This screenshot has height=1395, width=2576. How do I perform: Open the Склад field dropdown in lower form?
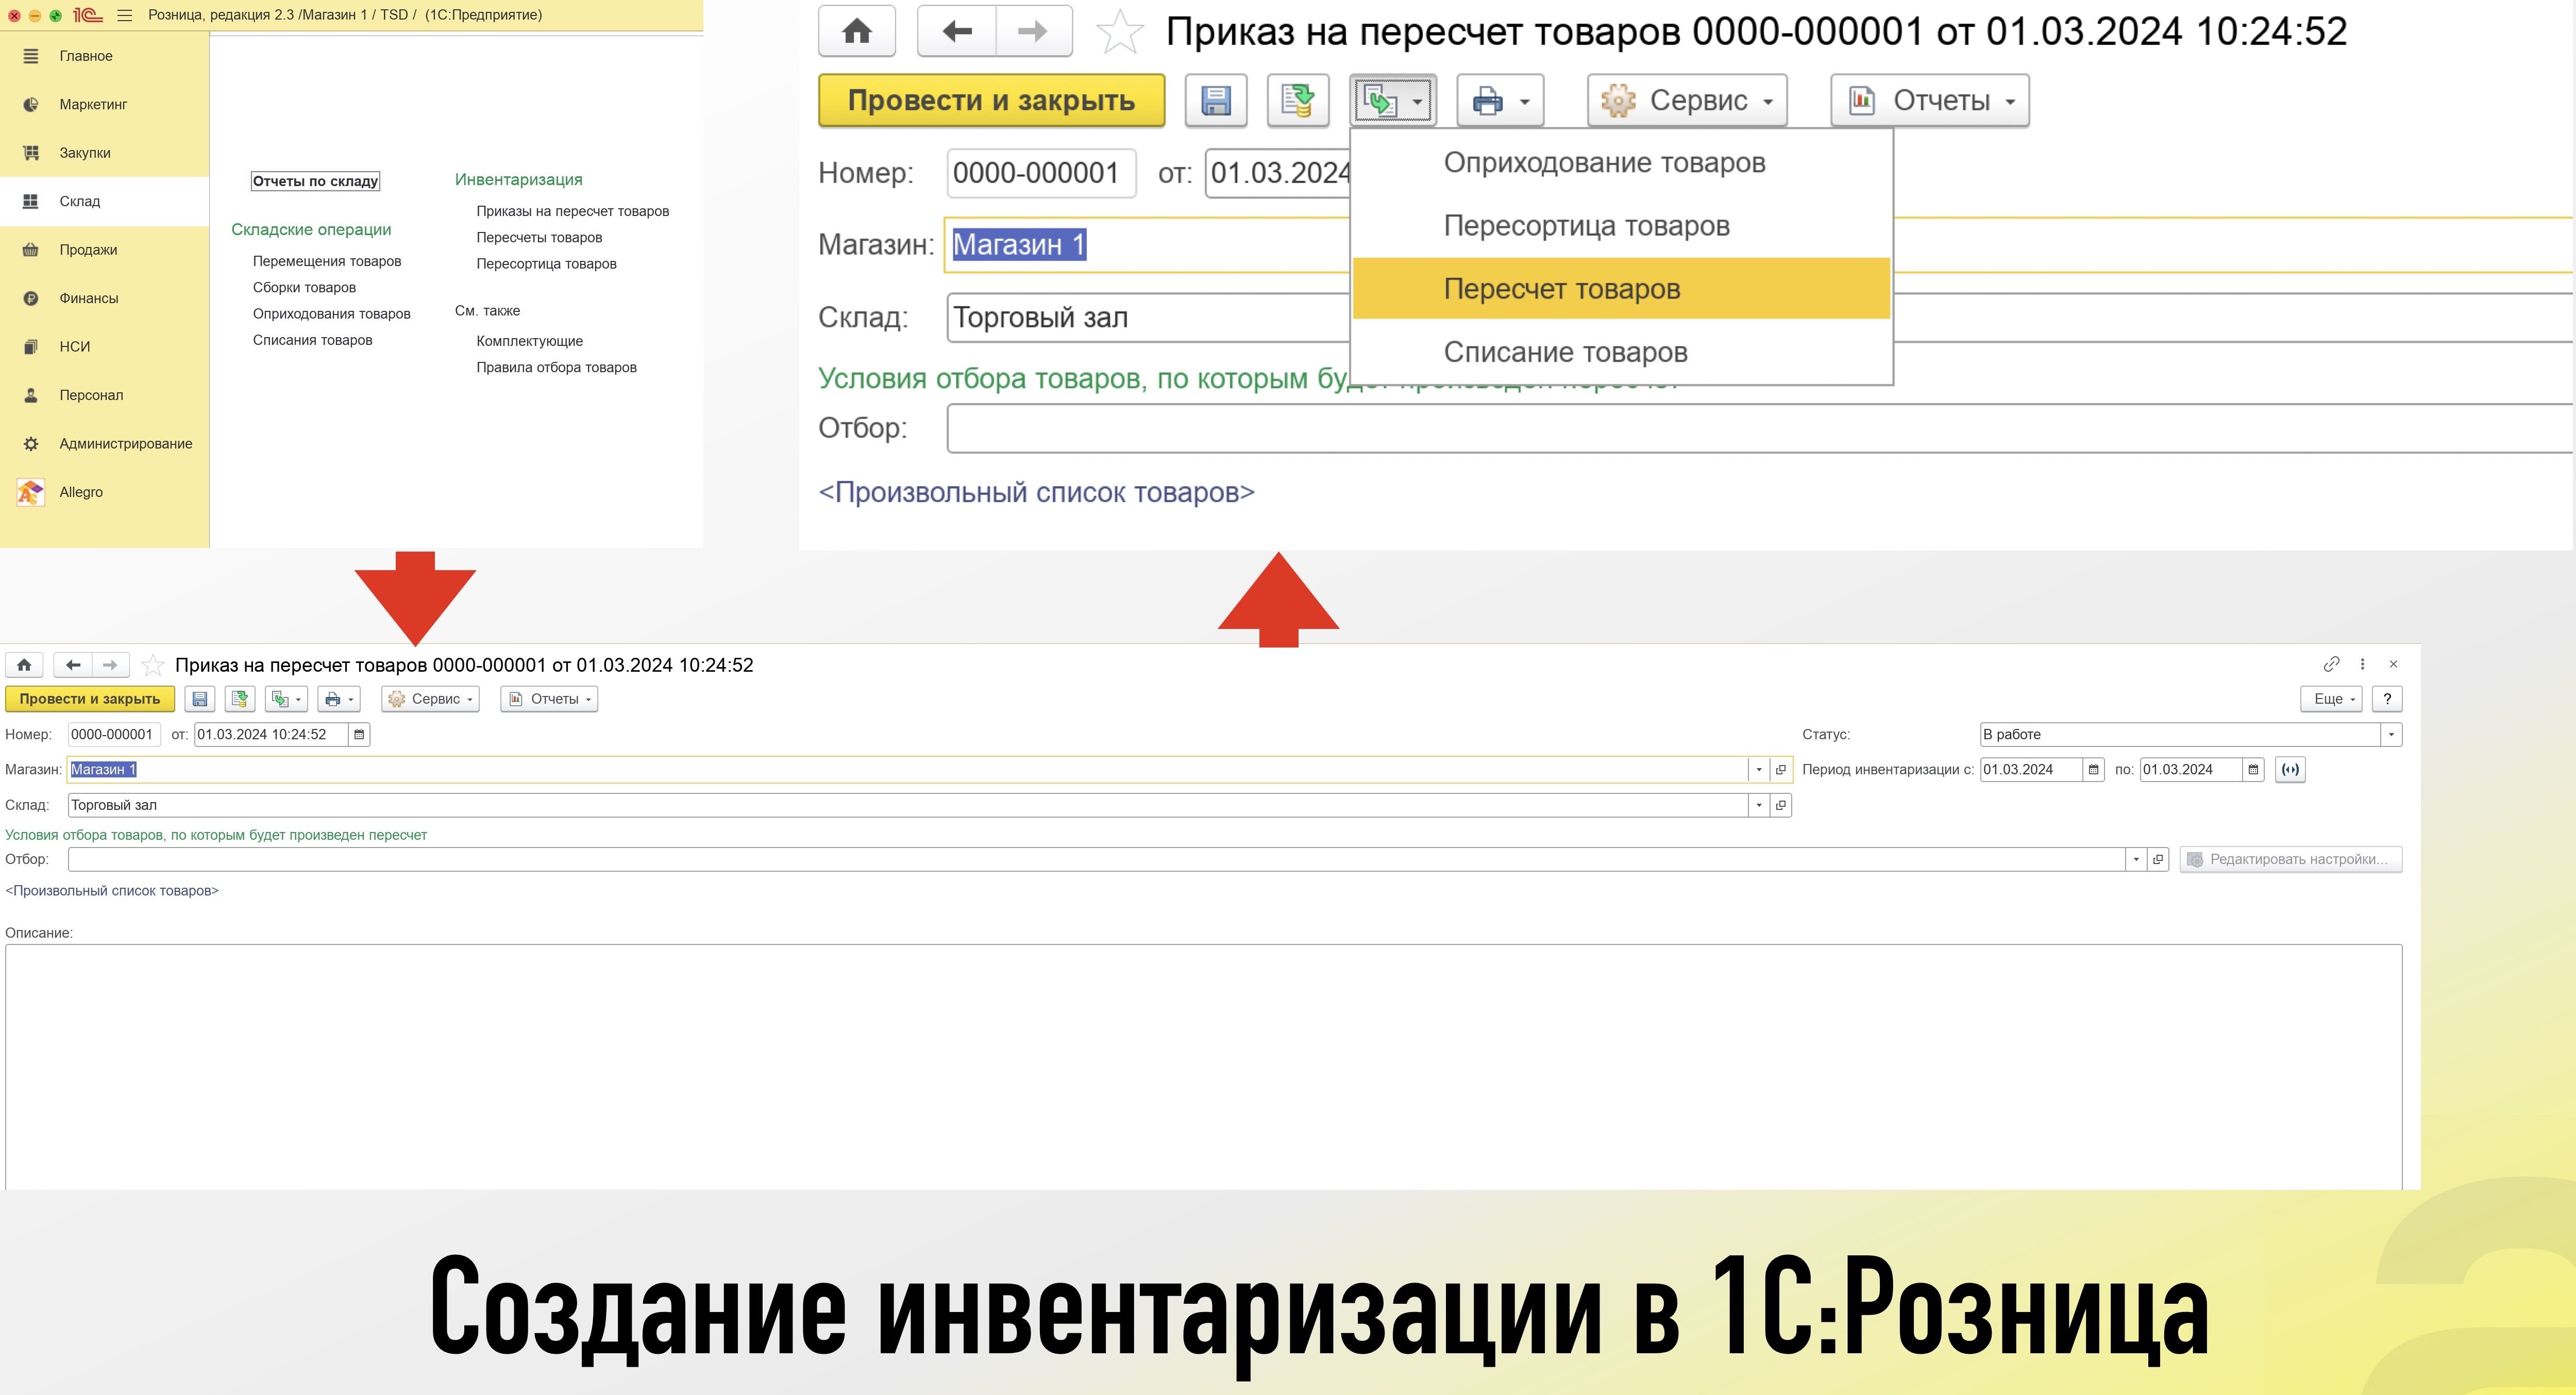[x=1759, y=806]
